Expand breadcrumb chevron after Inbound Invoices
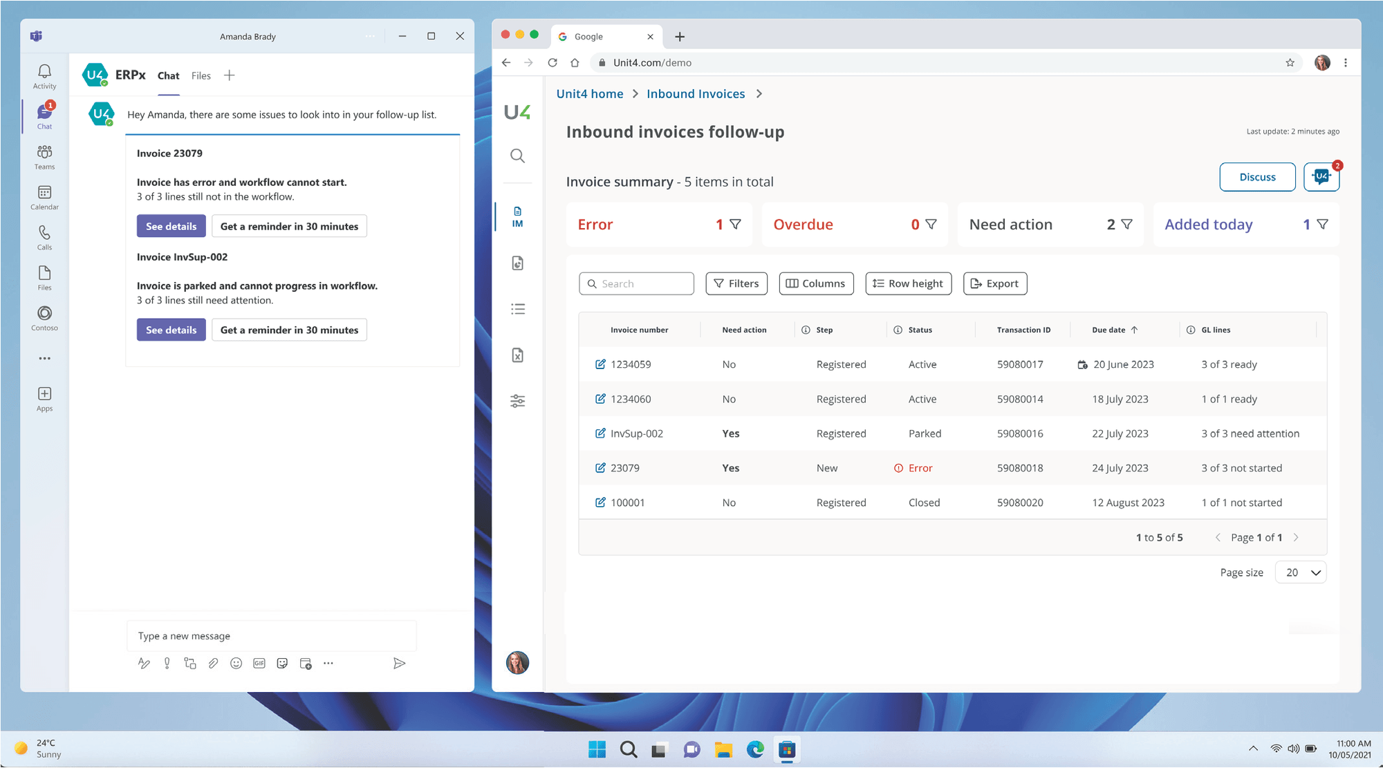Viewport: 1383px width, 768px height. (759, 94)
